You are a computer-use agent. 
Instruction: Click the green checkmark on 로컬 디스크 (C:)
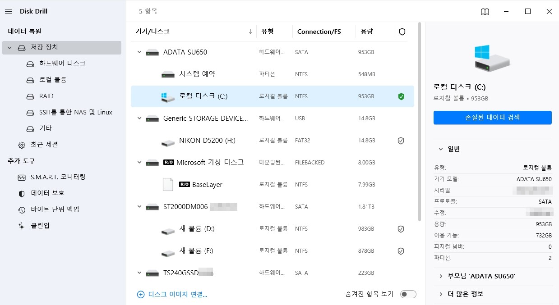pos(401,96)
